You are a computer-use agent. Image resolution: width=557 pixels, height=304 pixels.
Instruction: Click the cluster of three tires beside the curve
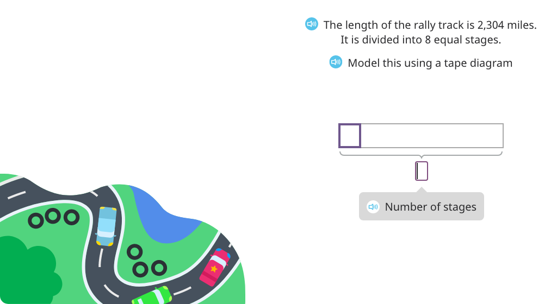tap(146, 261)
